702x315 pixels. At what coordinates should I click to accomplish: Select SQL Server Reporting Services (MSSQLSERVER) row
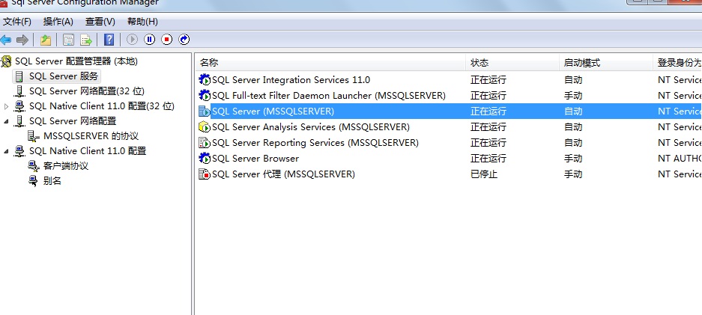pyautogui.click(x=315, y=142)
